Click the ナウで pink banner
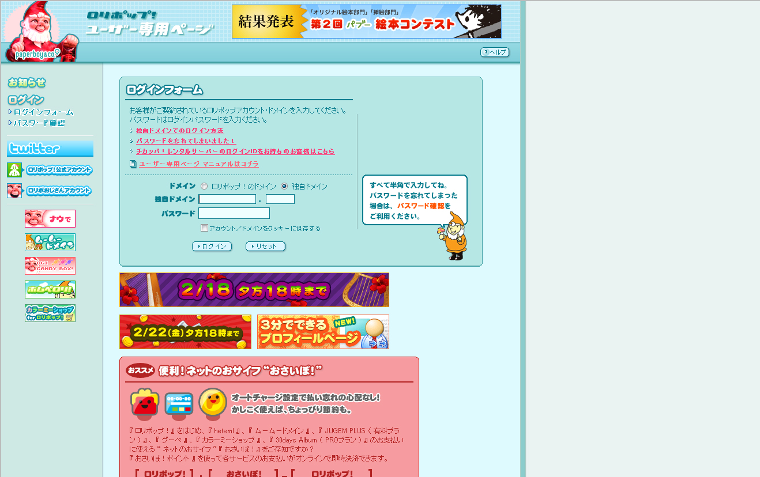Screen dimensions: 760x477 50,219
